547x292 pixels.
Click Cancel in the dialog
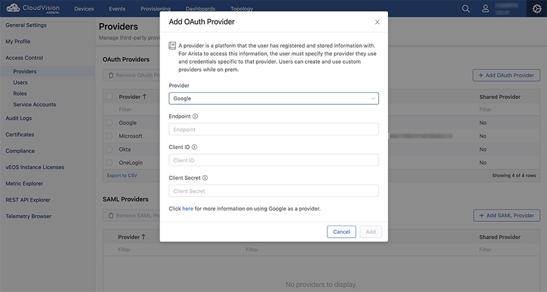[x=341, y=232]
